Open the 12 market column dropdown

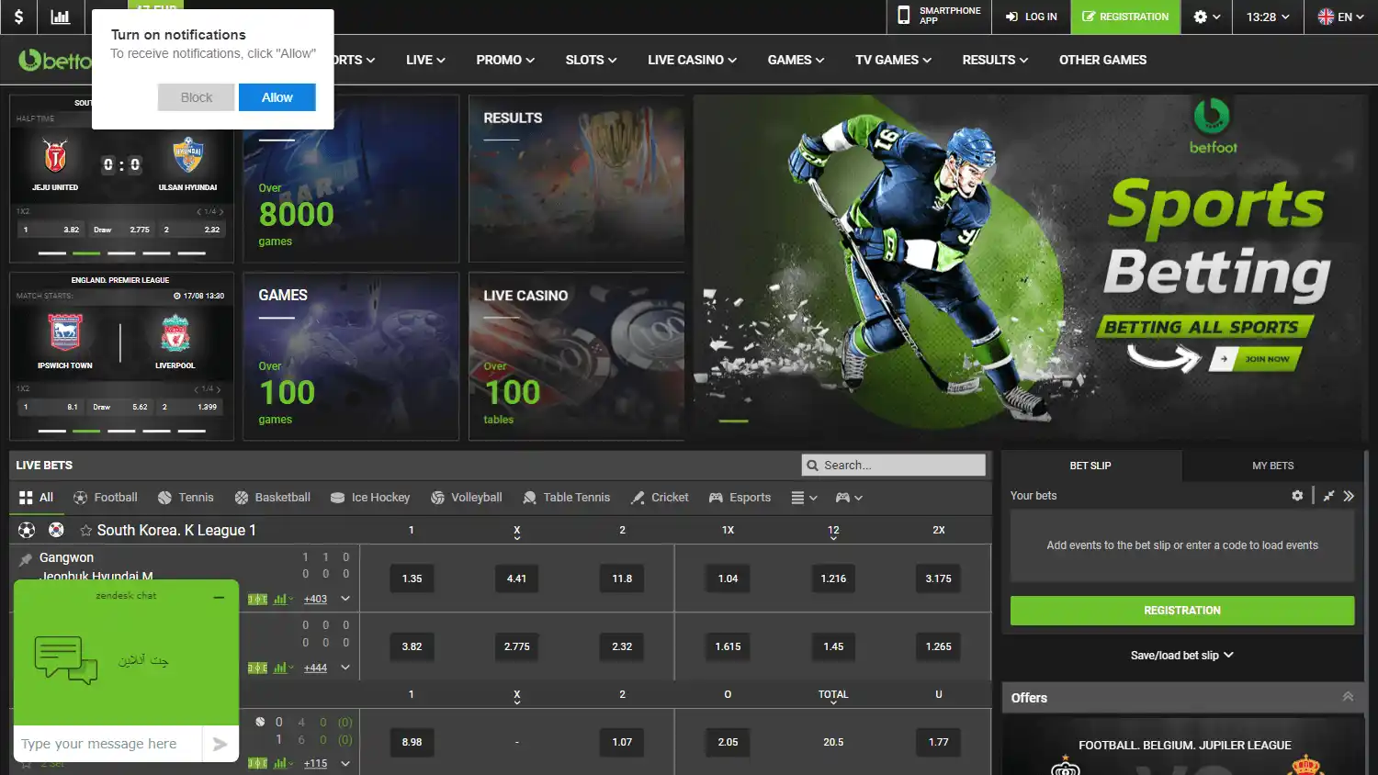tap(833, 533)
